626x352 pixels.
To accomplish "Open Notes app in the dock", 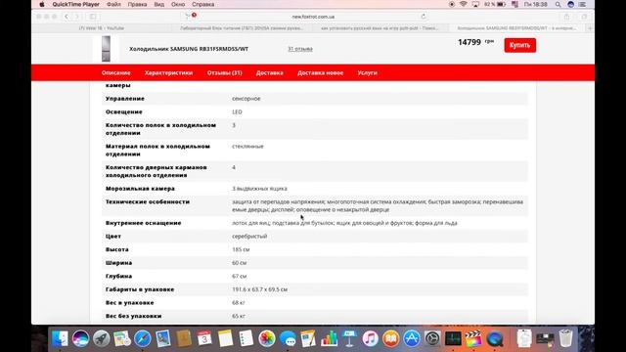I will [225, 339].
